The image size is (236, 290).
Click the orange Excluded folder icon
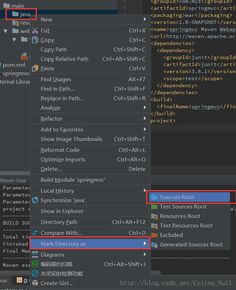pos(154,235)
